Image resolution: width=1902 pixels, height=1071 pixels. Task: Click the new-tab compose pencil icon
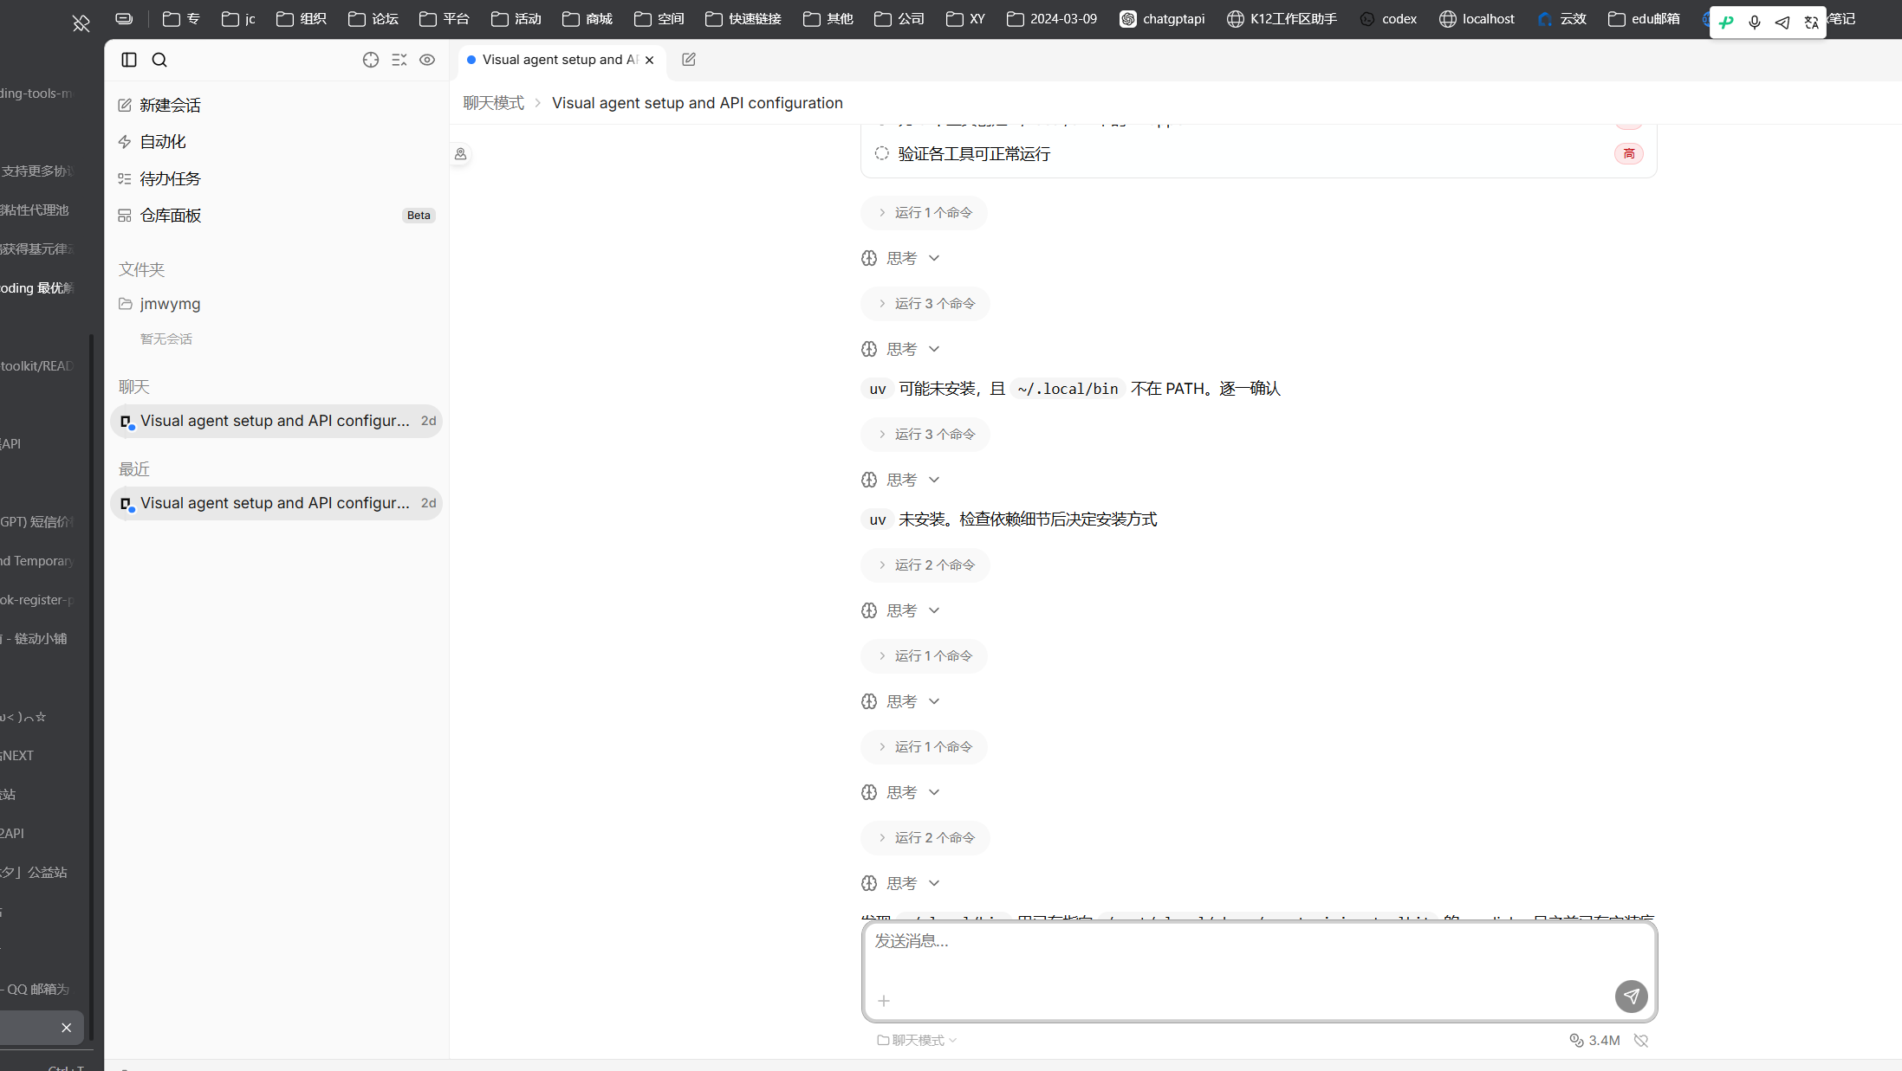click(x=689, y=60)
